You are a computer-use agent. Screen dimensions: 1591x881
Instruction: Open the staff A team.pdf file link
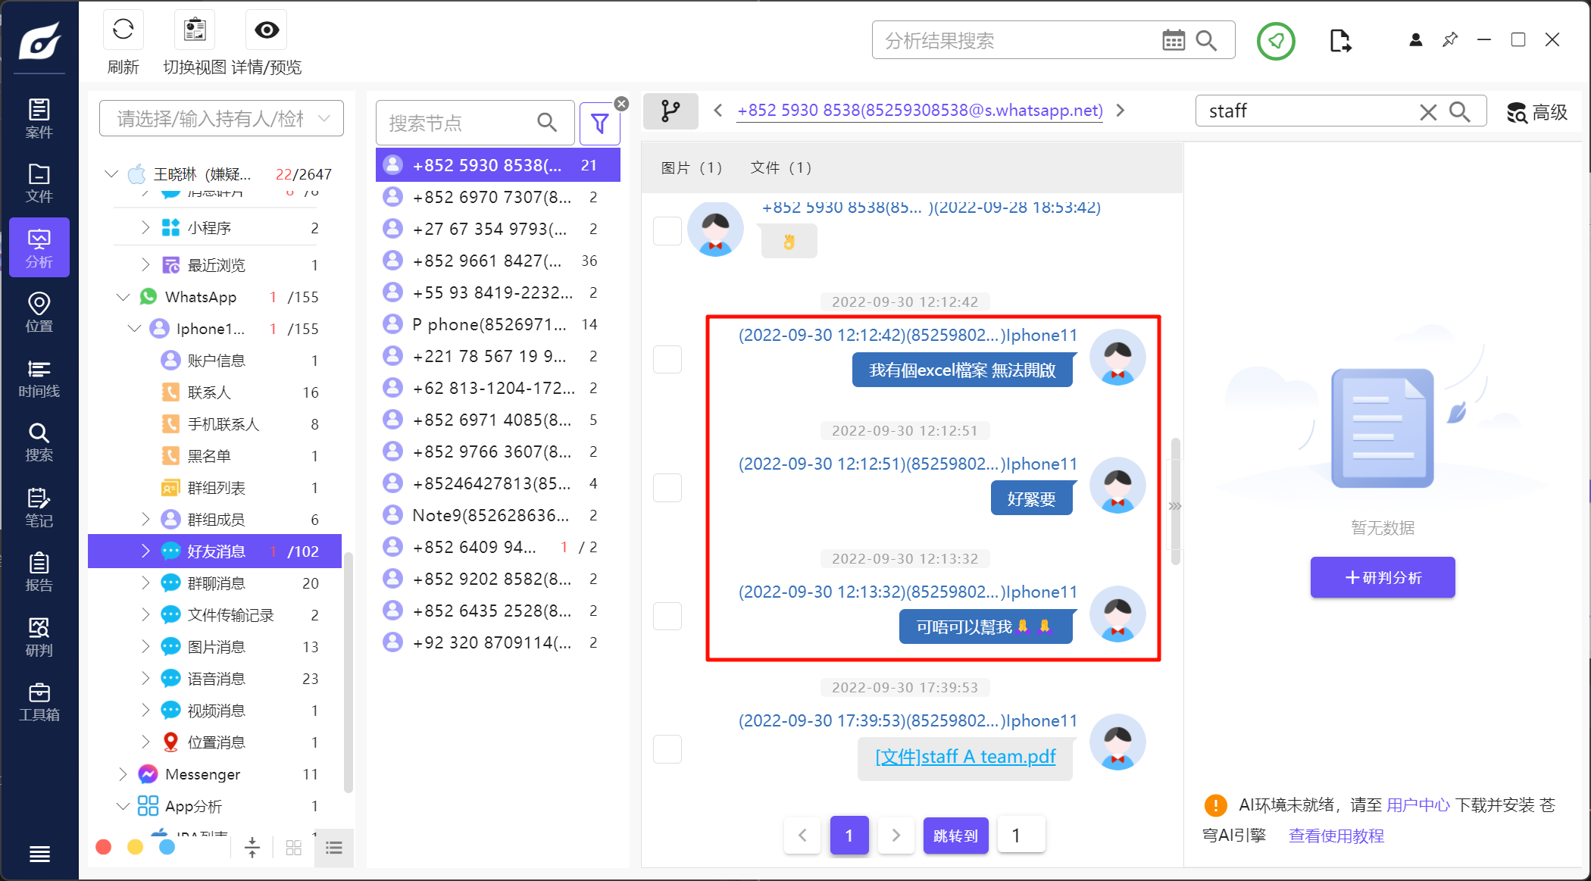(x=965, y=756)
